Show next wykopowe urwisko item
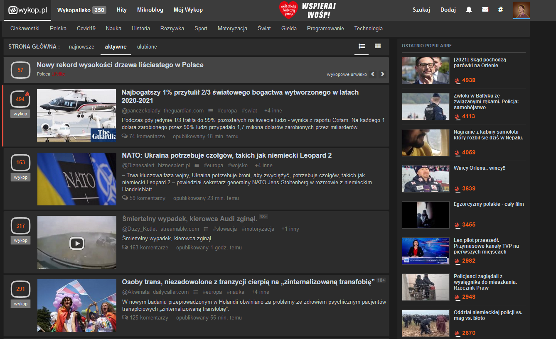Screen dimensions: 556x339 [382, 74]
